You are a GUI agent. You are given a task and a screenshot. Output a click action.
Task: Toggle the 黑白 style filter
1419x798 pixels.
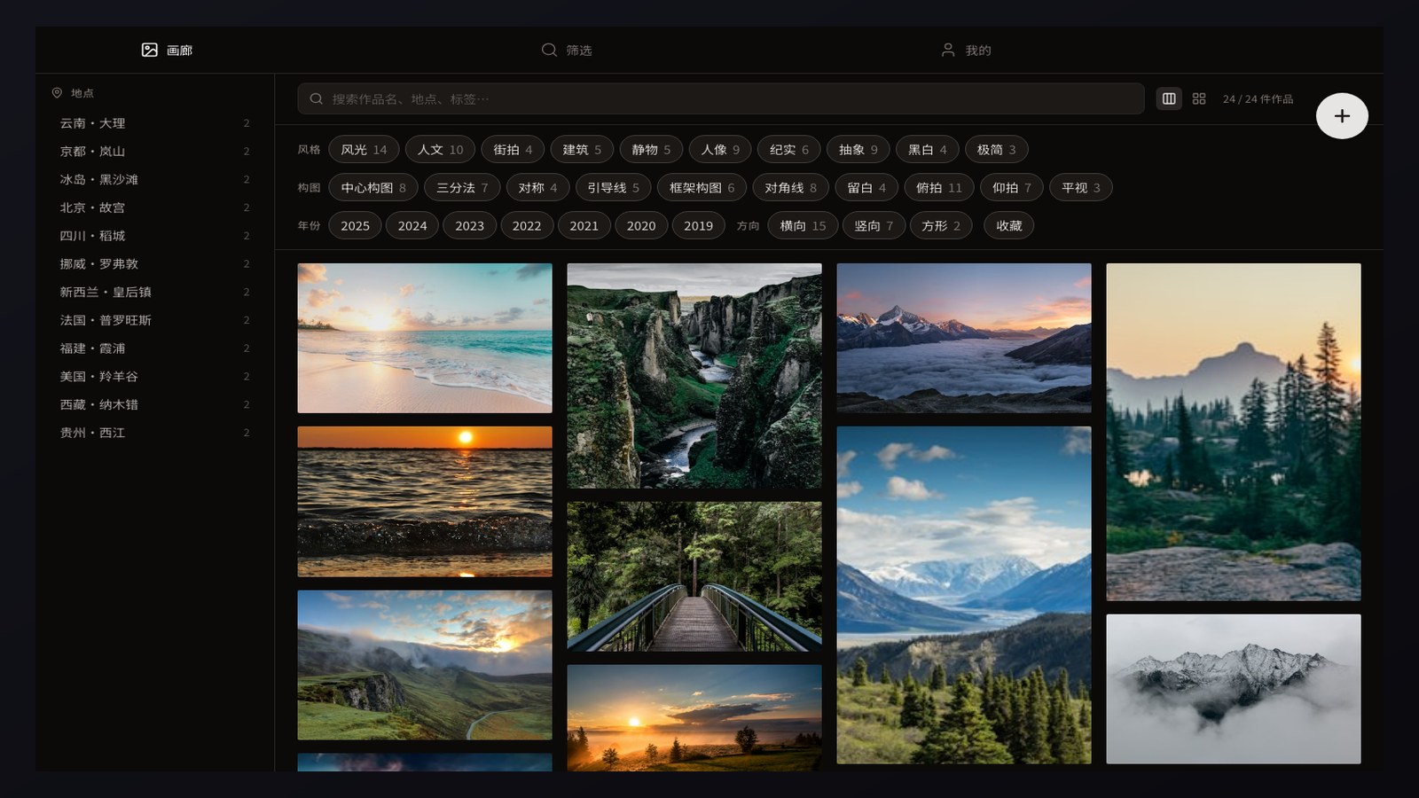(x=928, y=150)
